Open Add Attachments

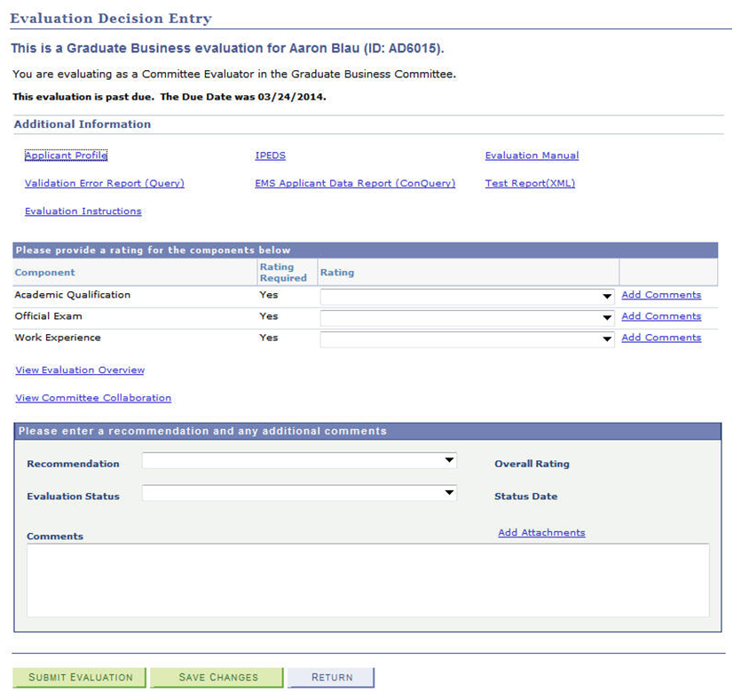click(x=541, y=532)
